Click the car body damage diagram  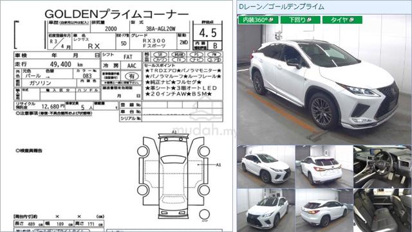(x=173, y=176)
